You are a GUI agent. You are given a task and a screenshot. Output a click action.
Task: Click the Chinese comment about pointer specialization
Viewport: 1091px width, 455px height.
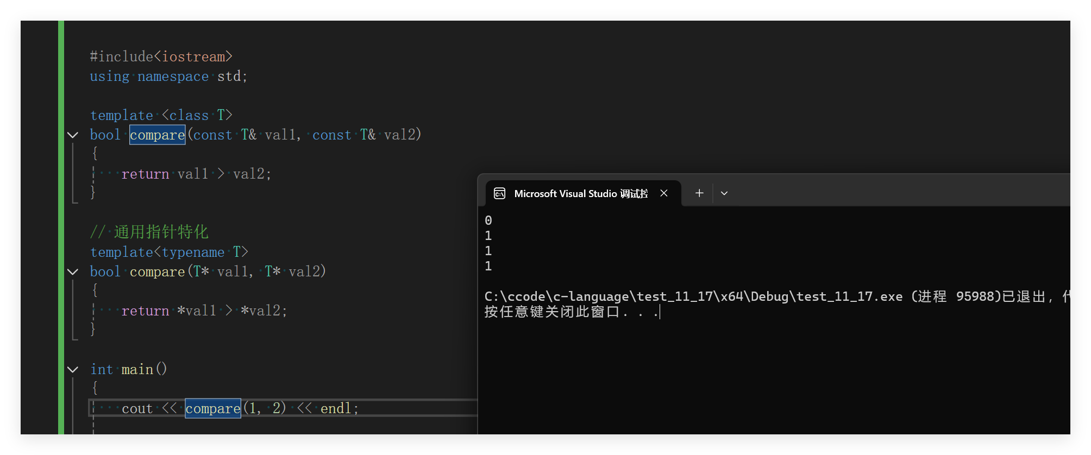point(149,232)
